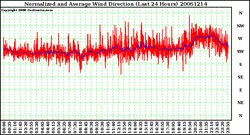Click the '00:00' time axis label

(4, 127)
